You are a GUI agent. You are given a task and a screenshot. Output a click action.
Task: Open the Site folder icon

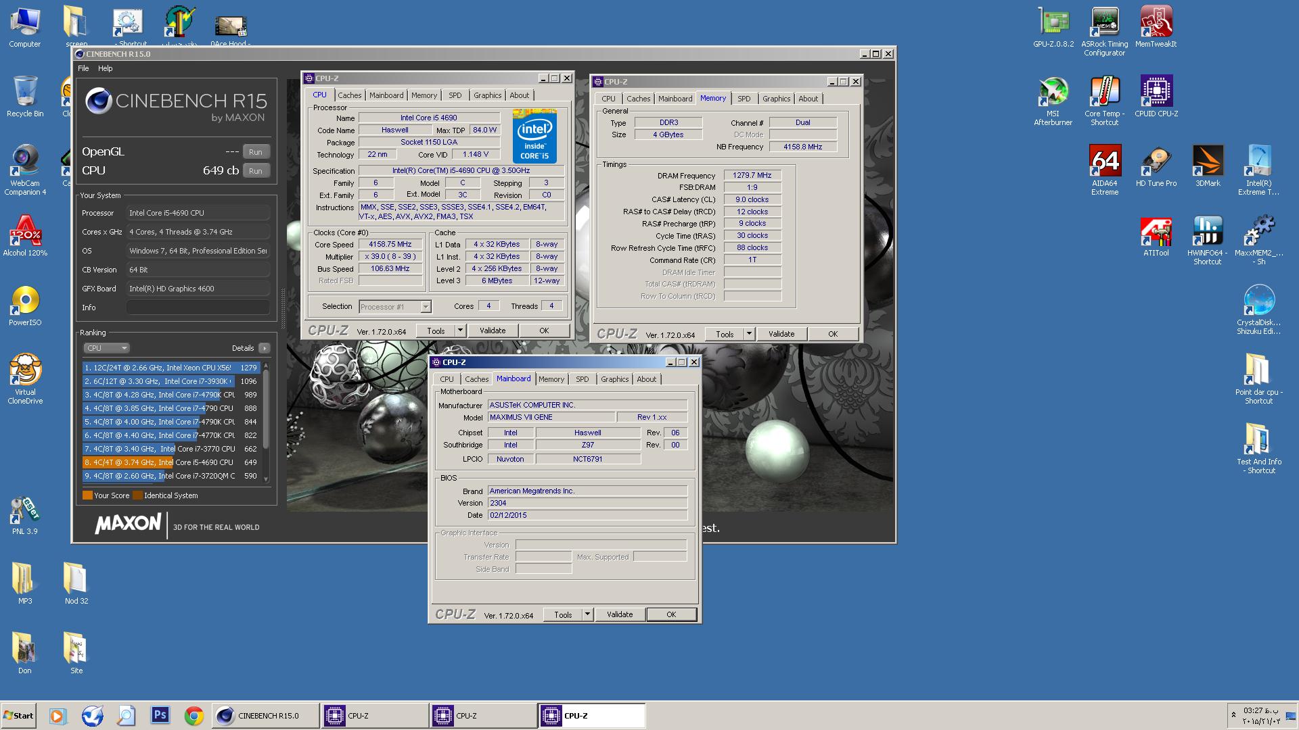tap(76, 654)
